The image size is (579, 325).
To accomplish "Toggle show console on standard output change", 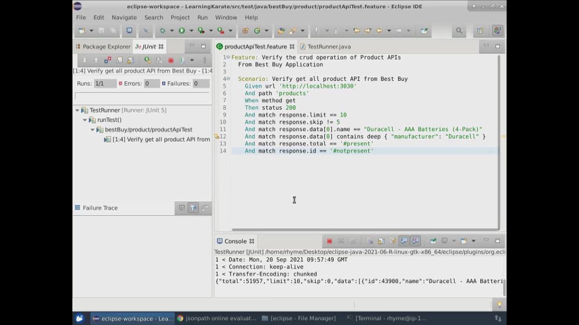I will click(x=404, y=241).
